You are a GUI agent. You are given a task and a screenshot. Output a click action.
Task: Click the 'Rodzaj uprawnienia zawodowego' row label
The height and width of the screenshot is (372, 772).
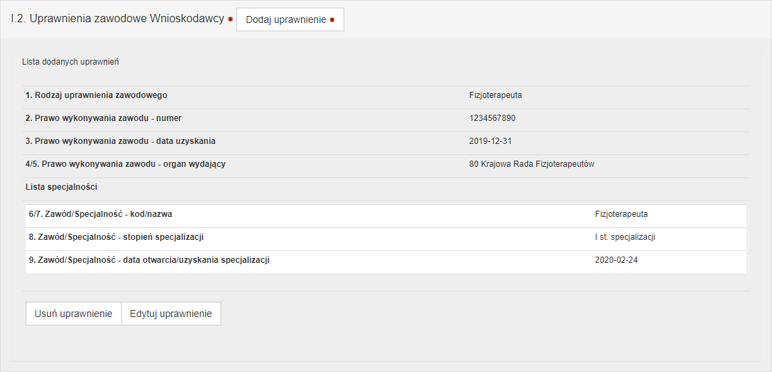coord(96,95)
